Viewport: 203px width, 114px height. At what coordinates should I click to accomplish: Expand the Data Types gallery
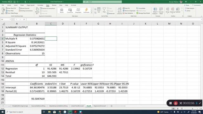92,13
